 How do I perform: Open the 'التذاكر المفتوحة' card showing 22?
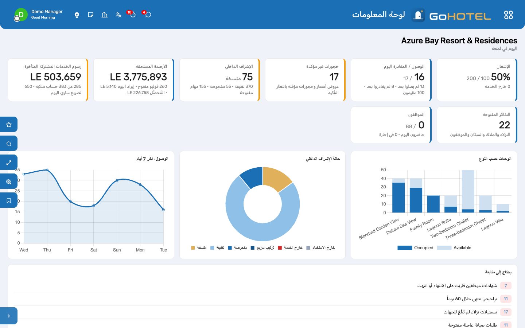(x=477, y=125)
